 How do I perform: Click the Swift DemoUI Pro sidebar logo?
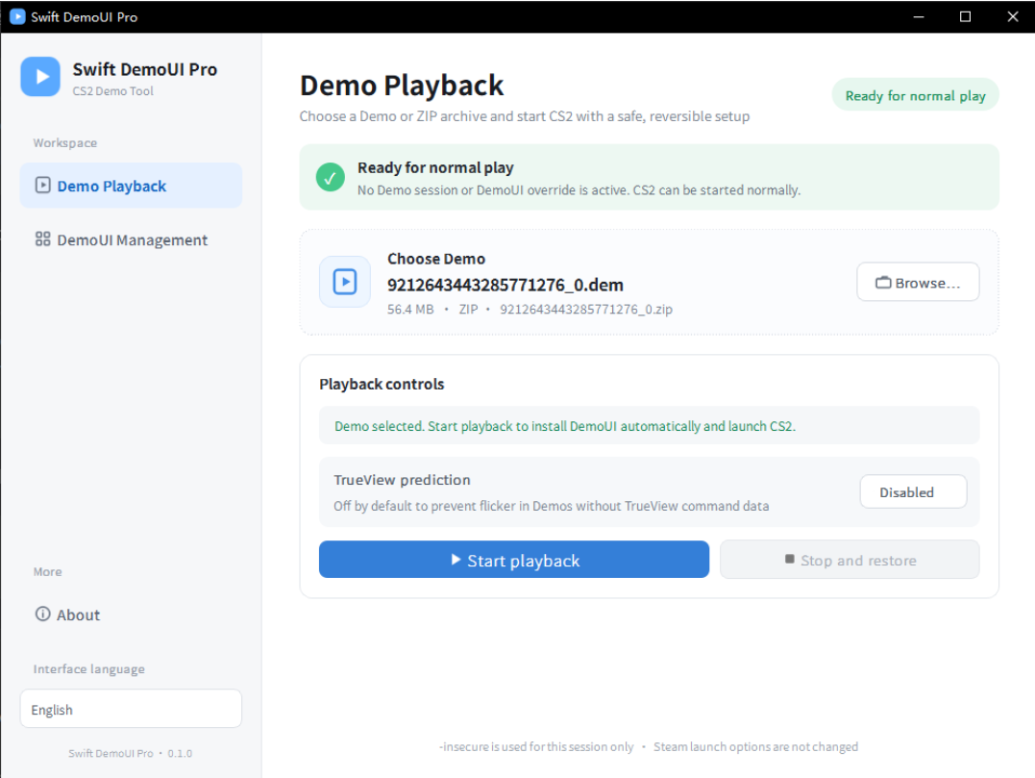click(40, 77)
